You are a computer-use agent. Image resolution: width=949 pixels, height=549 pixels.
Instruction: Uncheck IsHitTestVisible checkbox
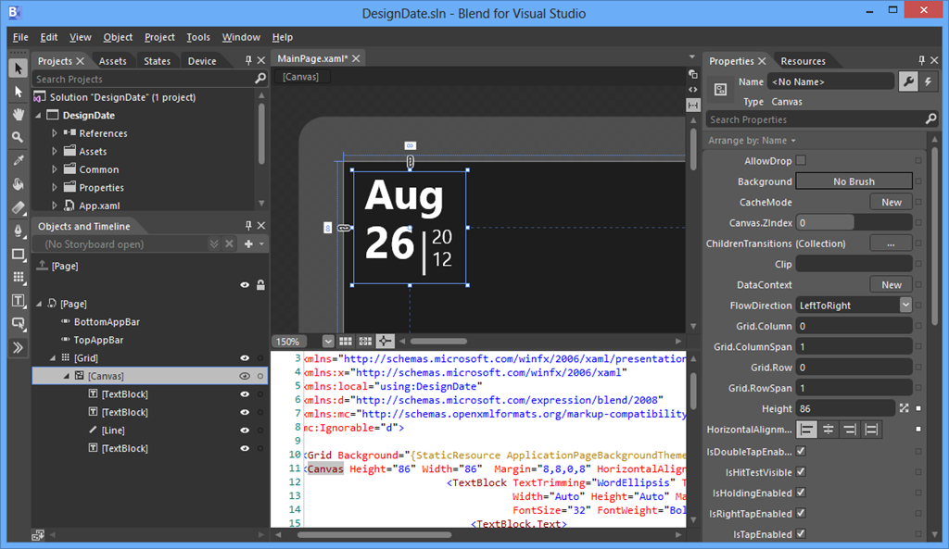coord(801,471)
